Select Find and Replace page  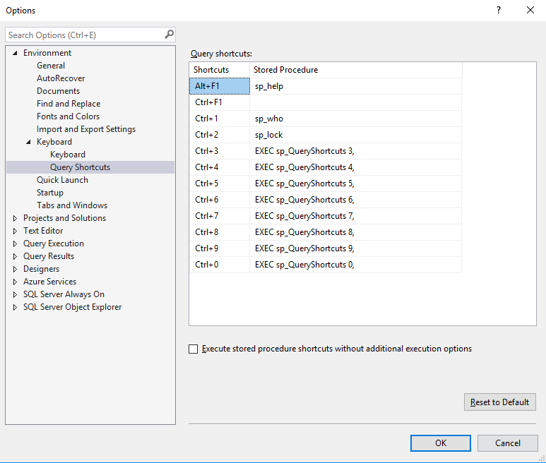point(69,104)
